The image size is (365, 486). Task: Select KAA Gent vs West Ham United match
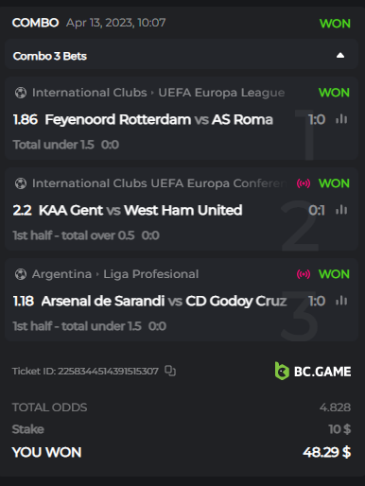click(x=140, y=210)
